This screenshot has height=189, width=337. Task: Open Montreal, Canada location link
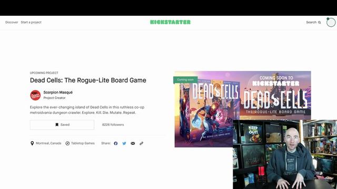pos(46,143)
